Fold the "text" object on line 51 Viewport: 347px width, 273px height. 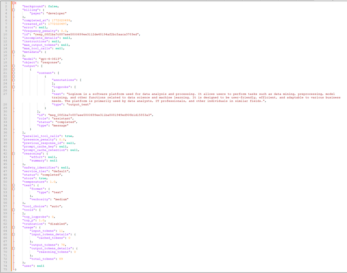(x=13, y=185)
